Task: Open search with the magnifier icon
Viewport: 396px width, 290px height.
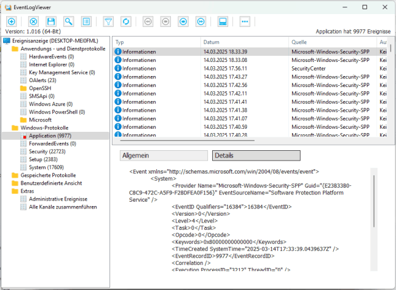Action: (69, 21)
